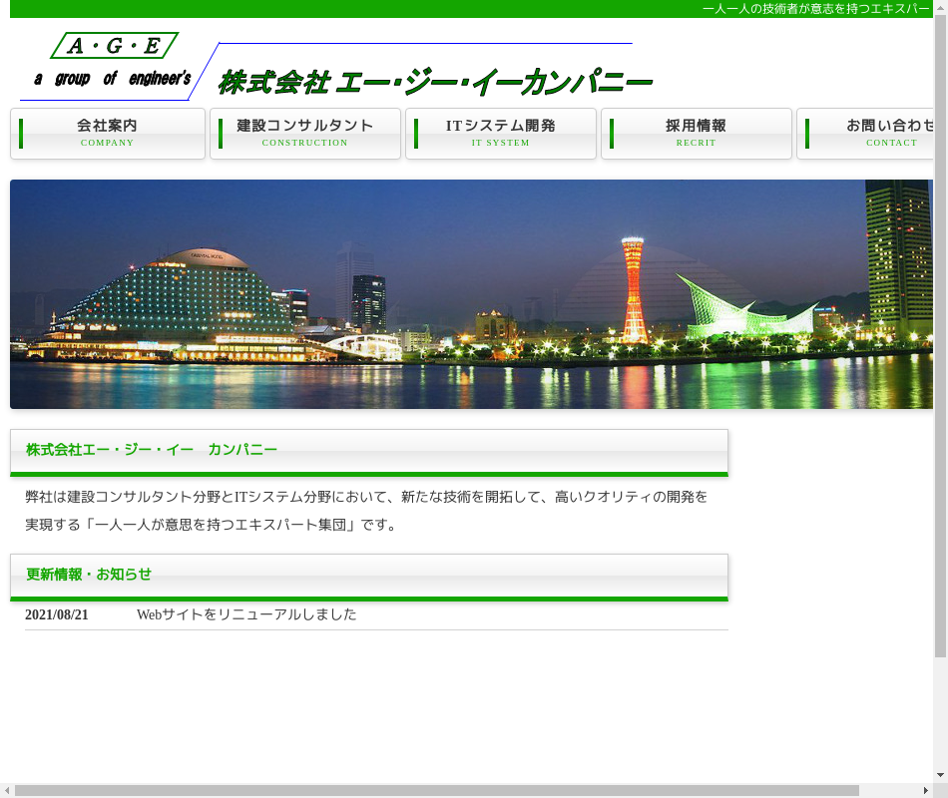Click the Kobe harbor night banner image
This screenshot has width=948, height=798.
[472, 294]
